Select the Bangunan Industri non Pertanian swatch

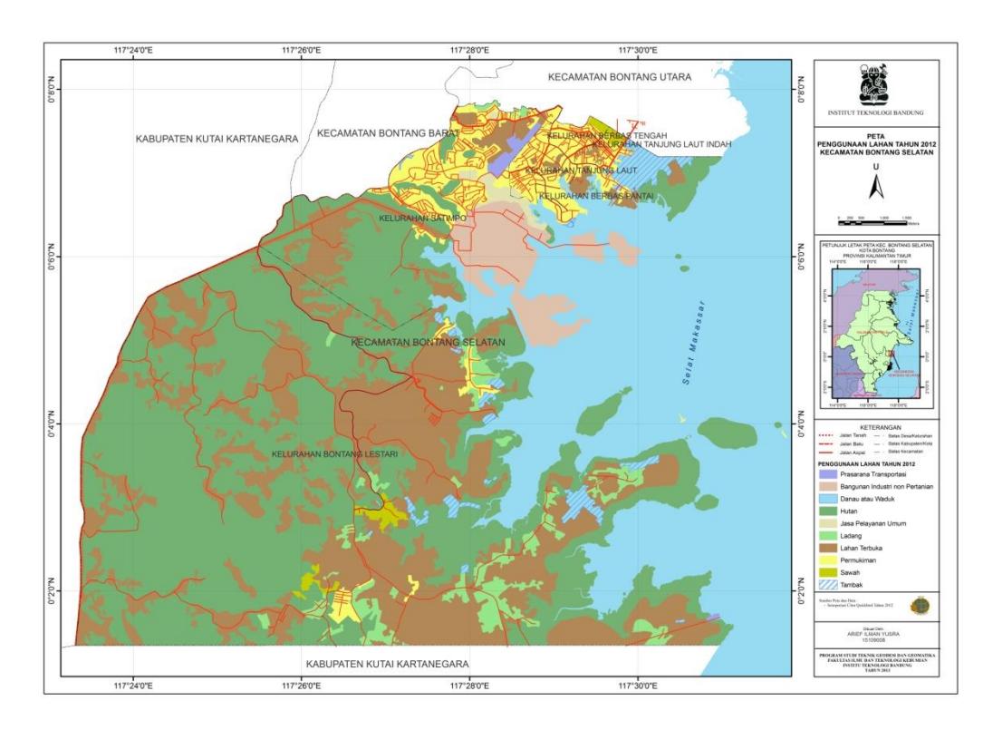(x=827, y=487)
